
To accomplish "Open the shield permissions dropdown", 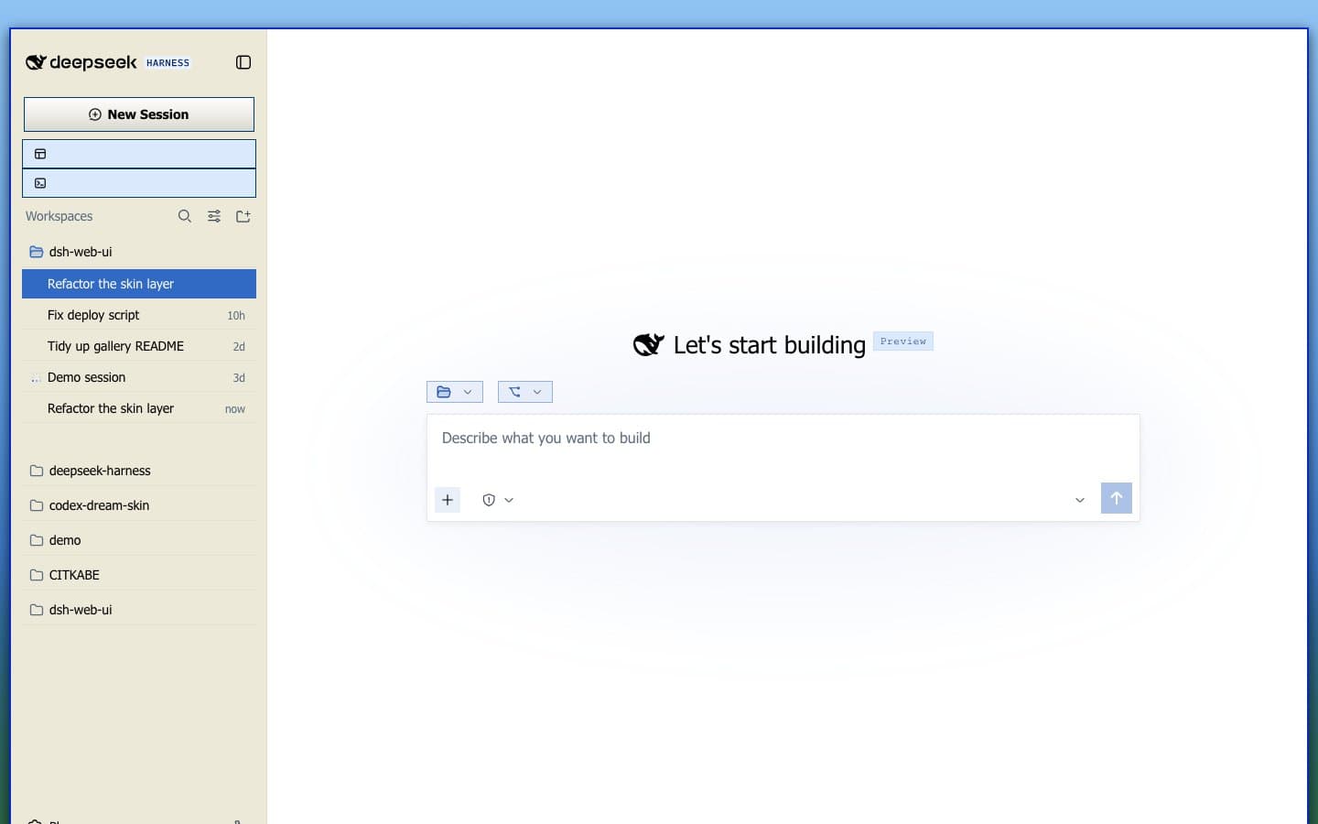I will tap(498, 500).
